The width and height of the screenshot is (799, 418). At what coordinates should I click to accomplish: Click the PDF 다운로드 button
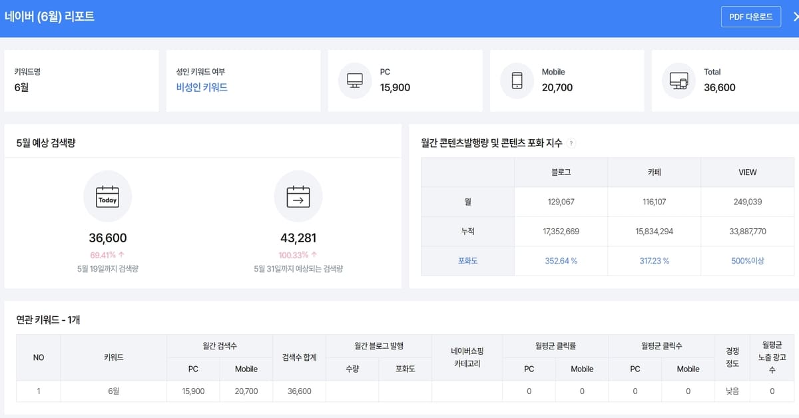pos(750,17)
